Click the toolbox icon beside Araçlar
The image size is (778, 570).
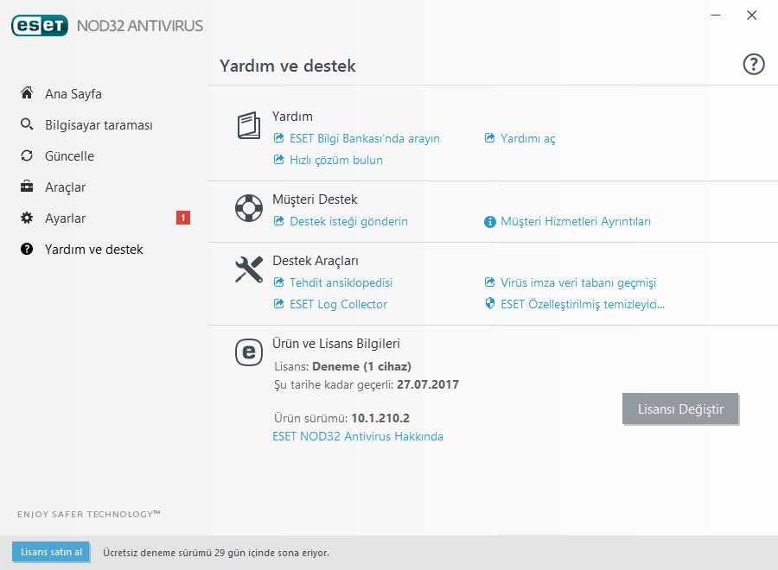tap(27, 187)
